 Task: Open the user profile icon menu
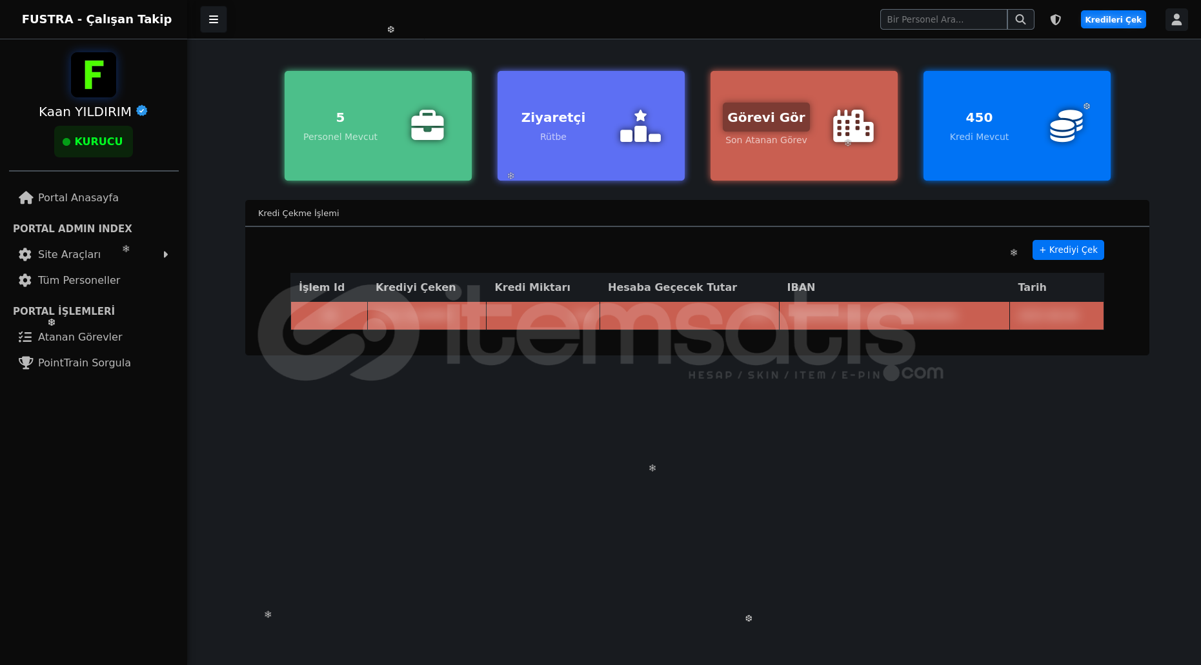[x=1176, y=19]
